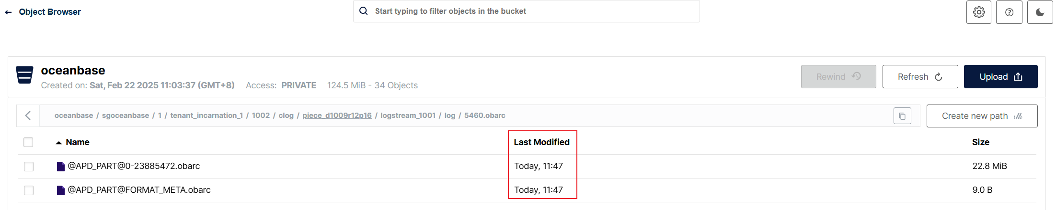
Task: Go to logstream_1001 breadcrumb segment
Action: point(408,115)
